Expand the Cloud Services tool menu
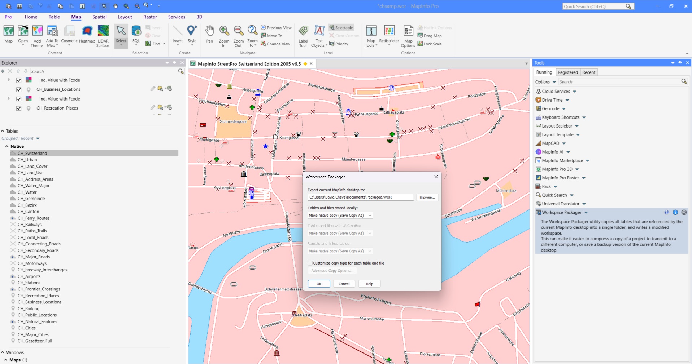This screenshot has height=364, width=692. click(x=574, y=92)
